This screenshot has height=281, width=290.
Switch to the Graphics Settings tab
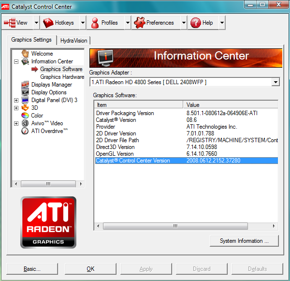(x=31, y=40)
